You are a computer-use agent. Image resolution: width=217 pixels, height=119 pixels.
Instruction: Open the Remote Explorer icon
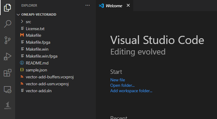pyautogui.click(x=8, y=89)
